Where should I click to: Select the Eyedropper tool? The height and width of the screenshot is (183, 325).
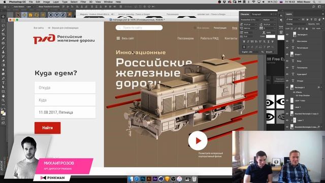click(x=3, y=39)
